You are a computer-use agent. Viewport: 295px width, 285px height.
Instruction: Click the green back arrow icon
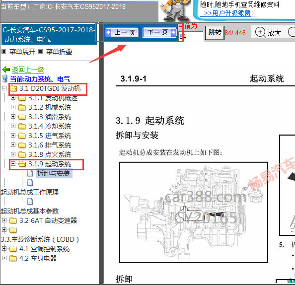pyautogui.click(x=6, y=70)
